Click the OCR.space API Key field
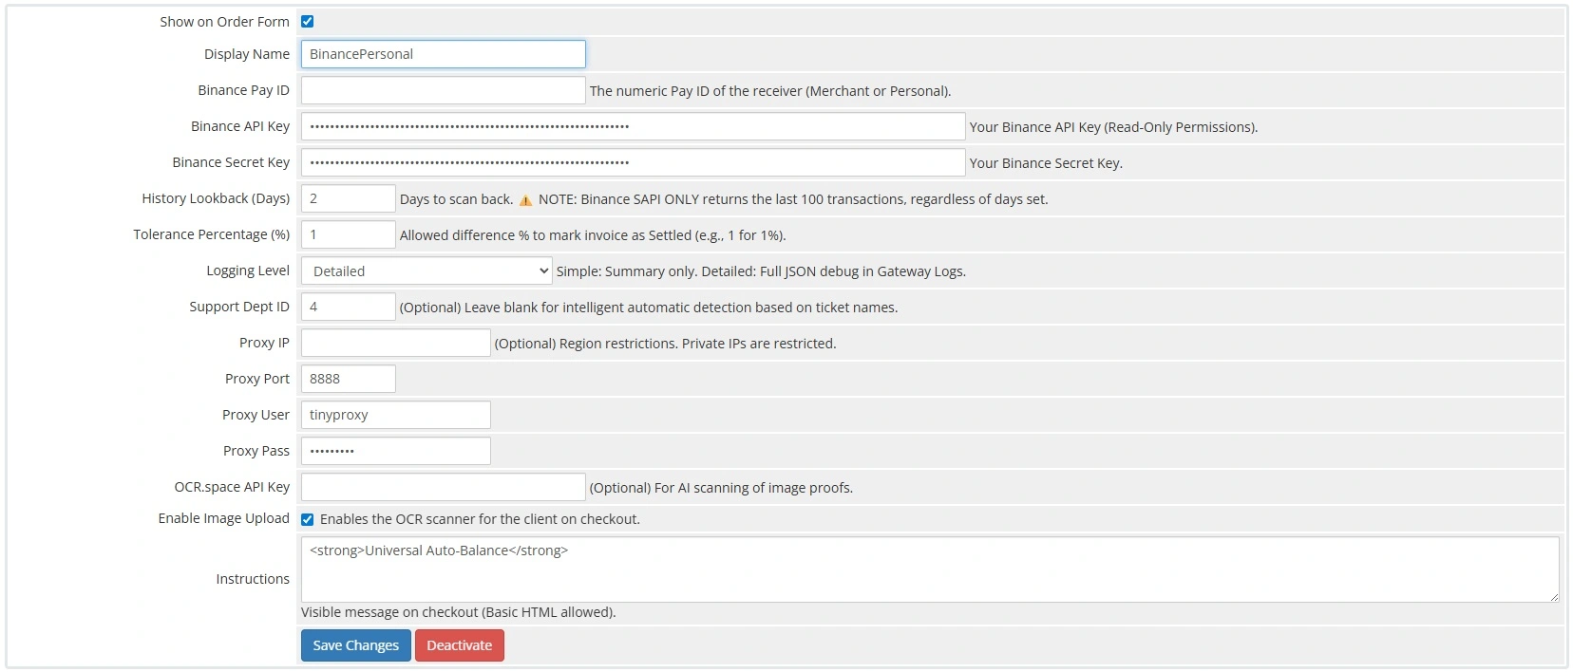 [442, 487]
